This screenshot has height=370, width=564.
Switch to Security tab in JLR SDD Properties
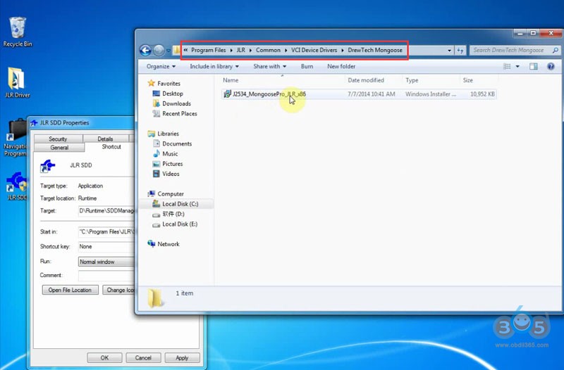(x=58, y=139)
